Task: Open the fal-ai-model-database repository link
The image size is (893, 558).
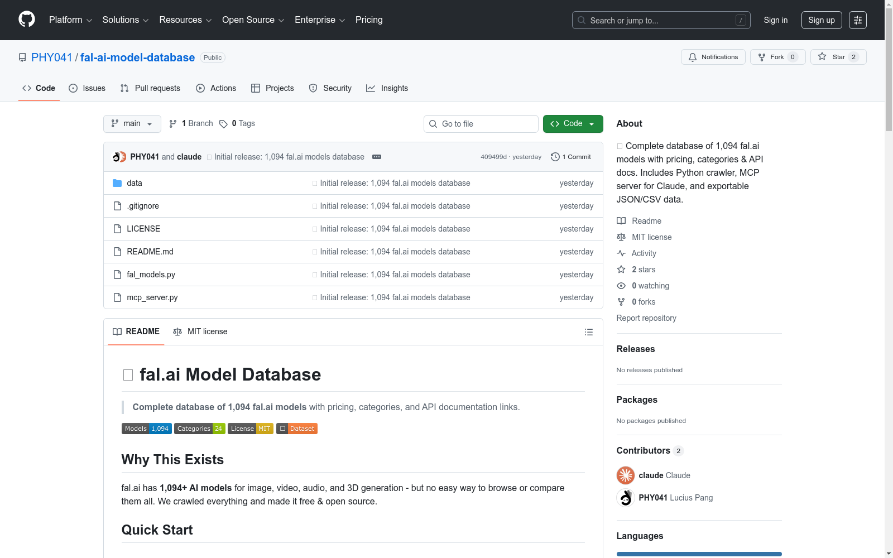Action: (x=137, y=57)
